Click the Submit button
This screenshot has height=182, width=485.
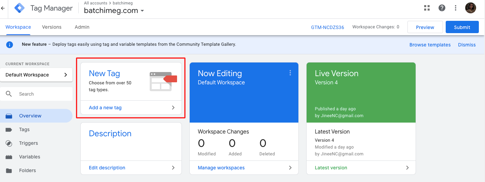462,27
